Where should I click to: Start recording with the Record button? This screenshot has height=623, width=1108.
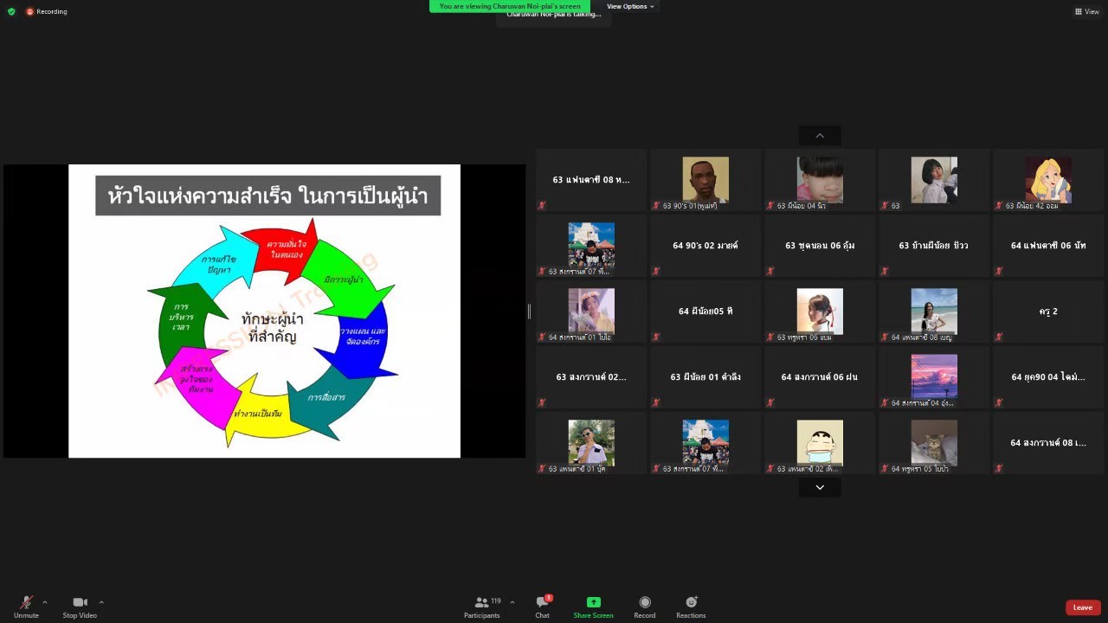645,602
